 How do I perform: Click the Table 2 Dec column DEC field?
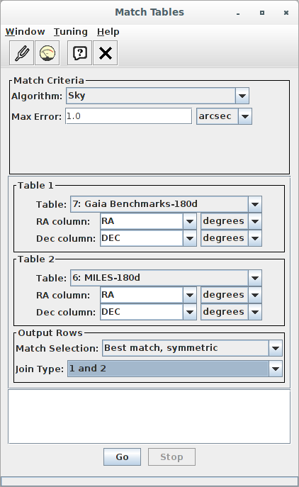[142, 312]
